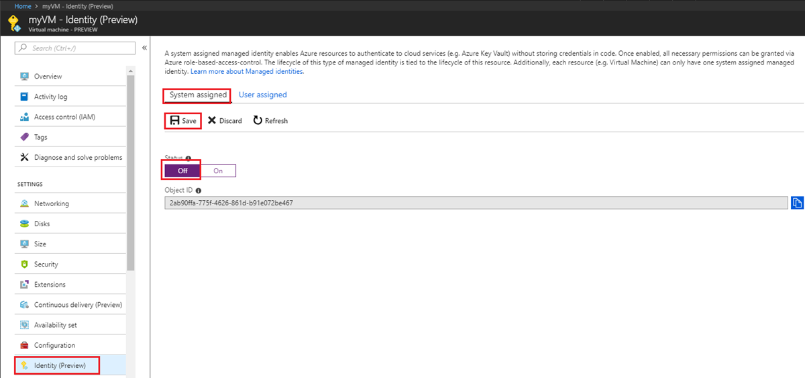805x378 pixels.
Task: Open Continuous delivery (Preview) item
Action: 70,305
